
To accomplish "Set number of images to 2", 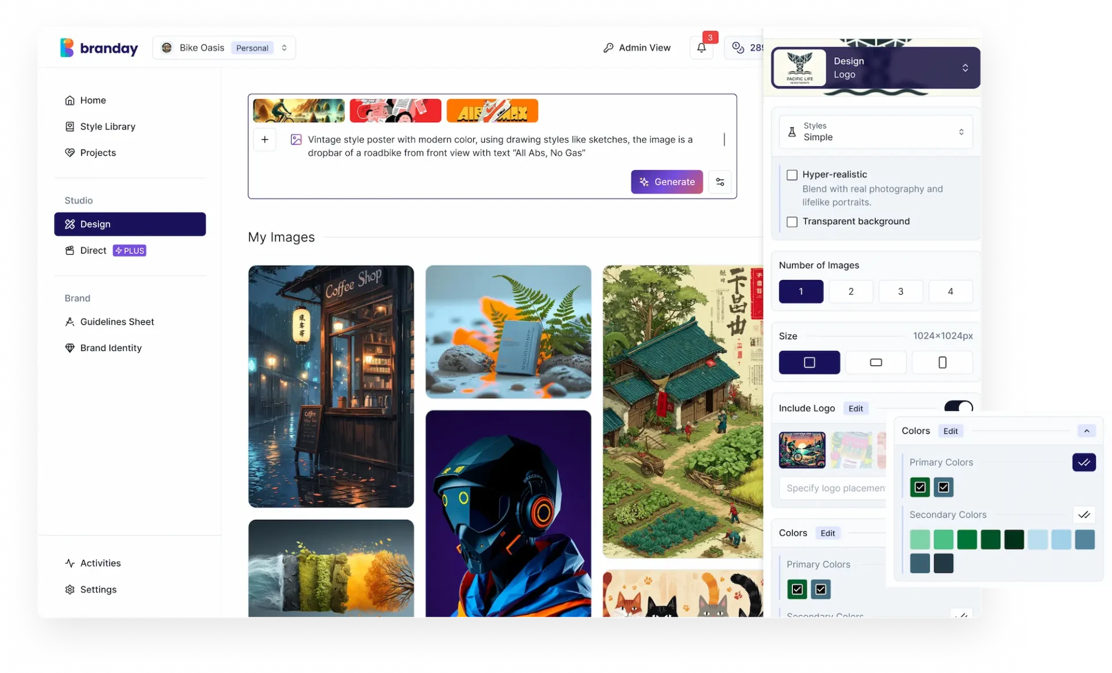I will 851,291.
